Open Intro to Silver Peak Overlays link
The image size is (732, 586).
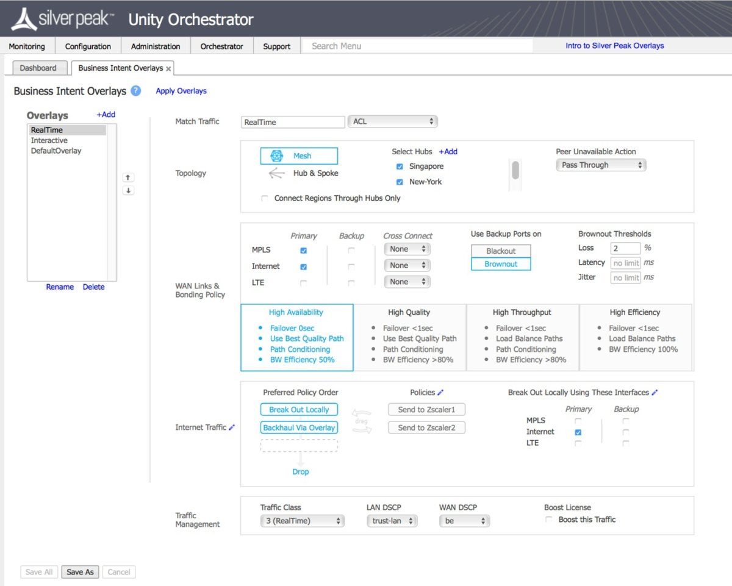pyautogui.click(x=615, y=46)
